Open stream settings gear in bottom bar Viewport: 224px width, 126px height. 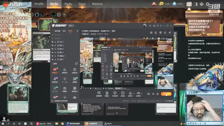pos(158,94)
